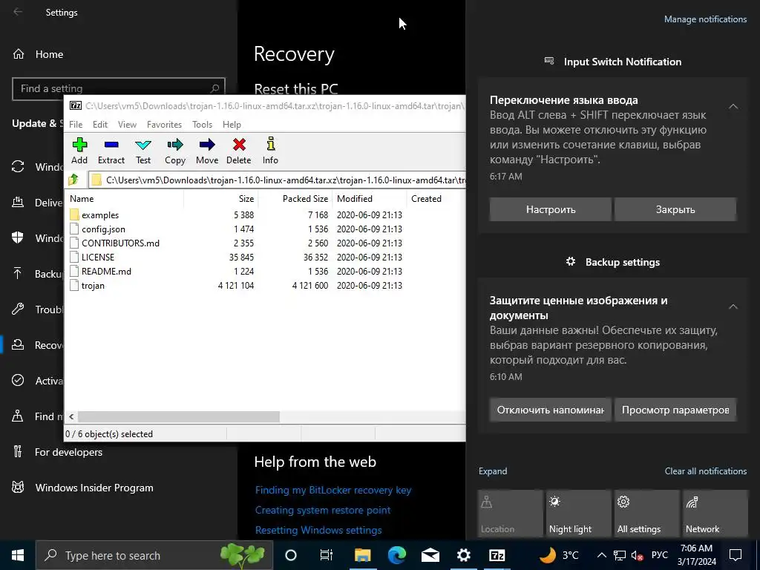Screen dimensions: 760x570
Task: Select the trojan file icon in the list
Action: pos(74,286)
